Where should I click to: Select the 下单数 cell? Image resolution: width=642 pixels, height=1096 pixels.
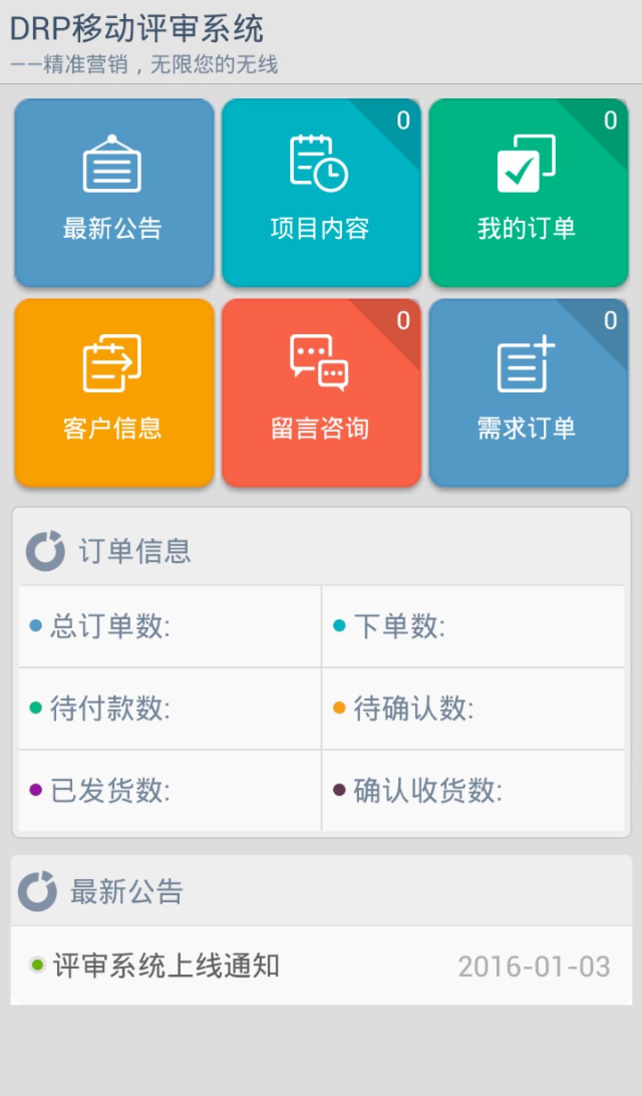473,626
